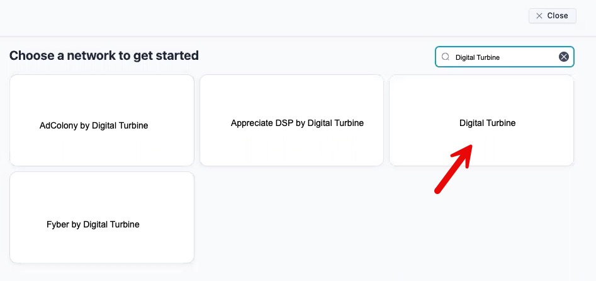Viewport: 596px width, 281px height.
Task: Click the 'AdColony by Digital Turbine' label text
Action: coord(94,125)
